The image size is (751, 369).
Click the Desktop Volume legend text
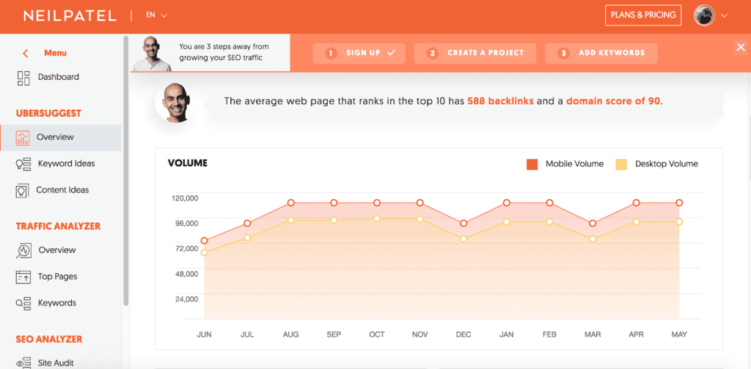click(666, 164)
